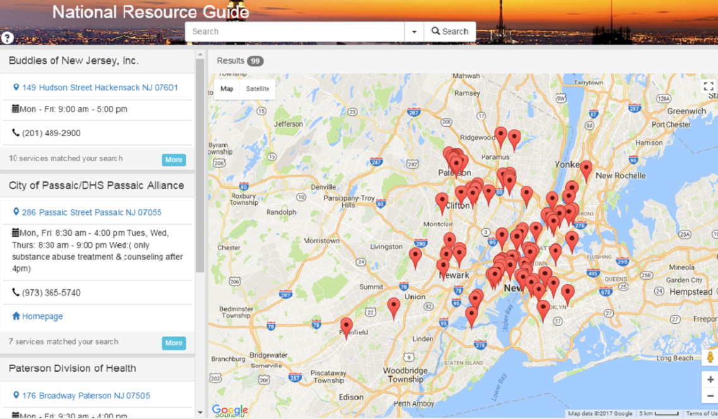Image resolution: width=718 pixels, height=419 pixels.
Task: Click the house icon beside Homepage
Action: click(16, 316)
